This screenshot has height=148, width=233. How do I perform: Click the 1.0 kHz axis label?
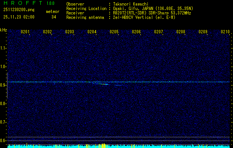pyautogui.click(x=3, y=67)
